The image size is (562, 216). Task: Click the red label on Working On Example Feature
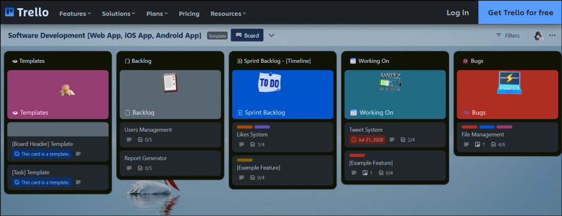point(357,155)
